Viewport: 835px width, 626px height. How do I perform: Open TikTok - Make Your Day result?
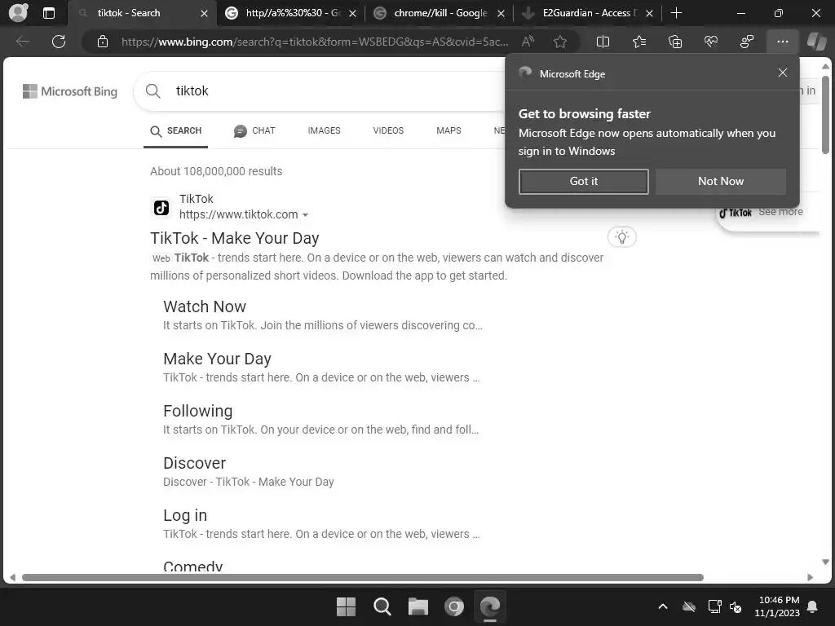coord(234,238)
